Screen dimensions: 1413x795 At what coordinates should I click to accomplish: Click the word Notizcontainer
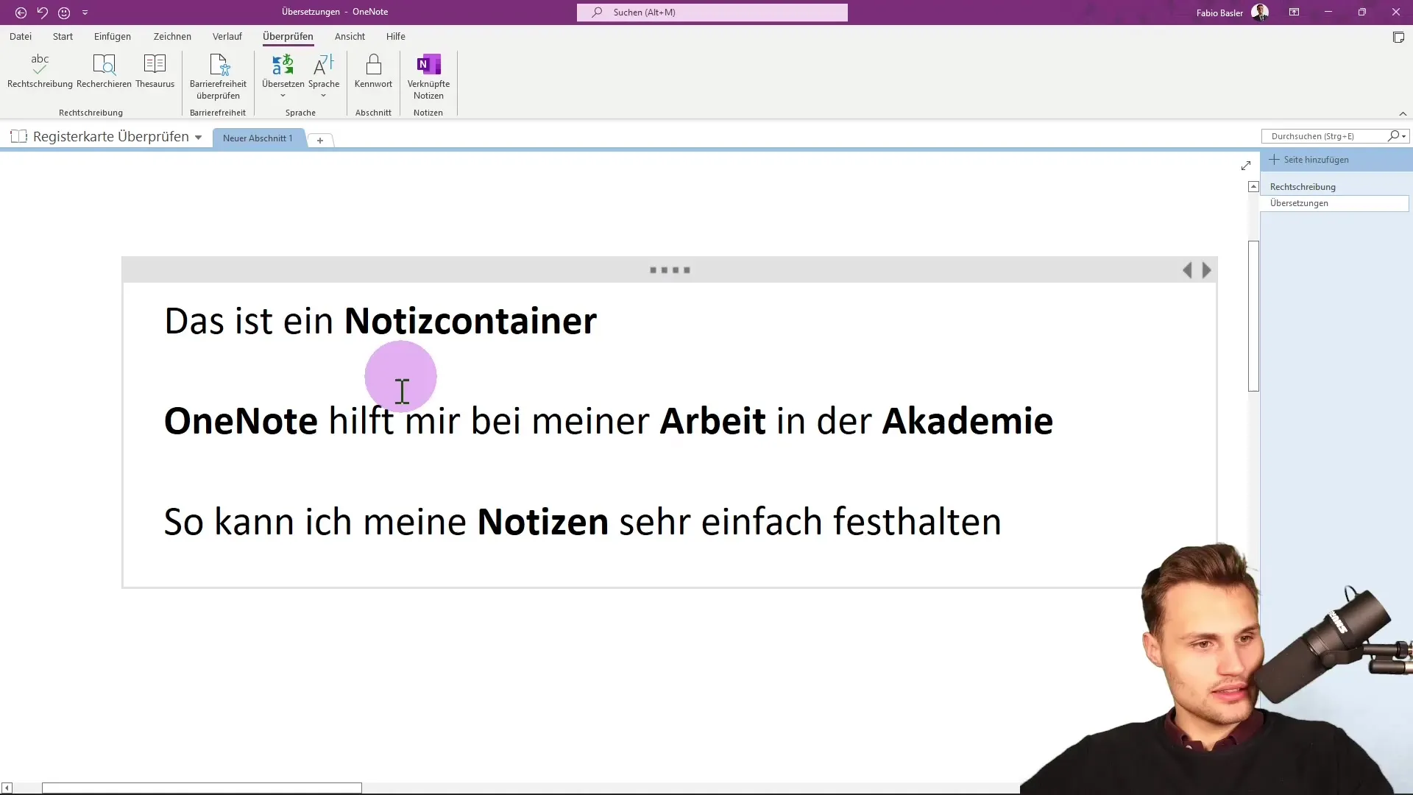470,321
